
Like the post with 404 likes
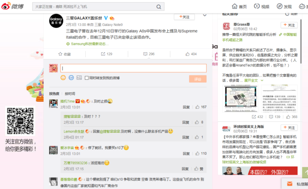click(x=191, y=54)
